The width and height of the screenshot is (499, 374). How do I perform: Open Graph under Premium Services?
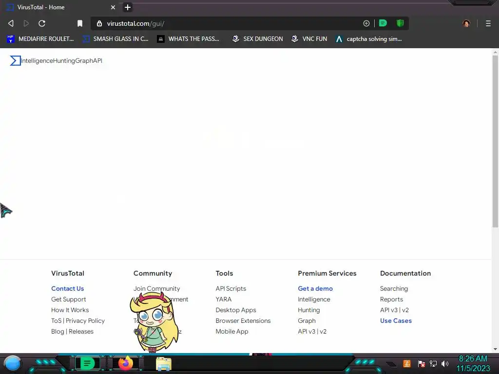tap(307, 320)
